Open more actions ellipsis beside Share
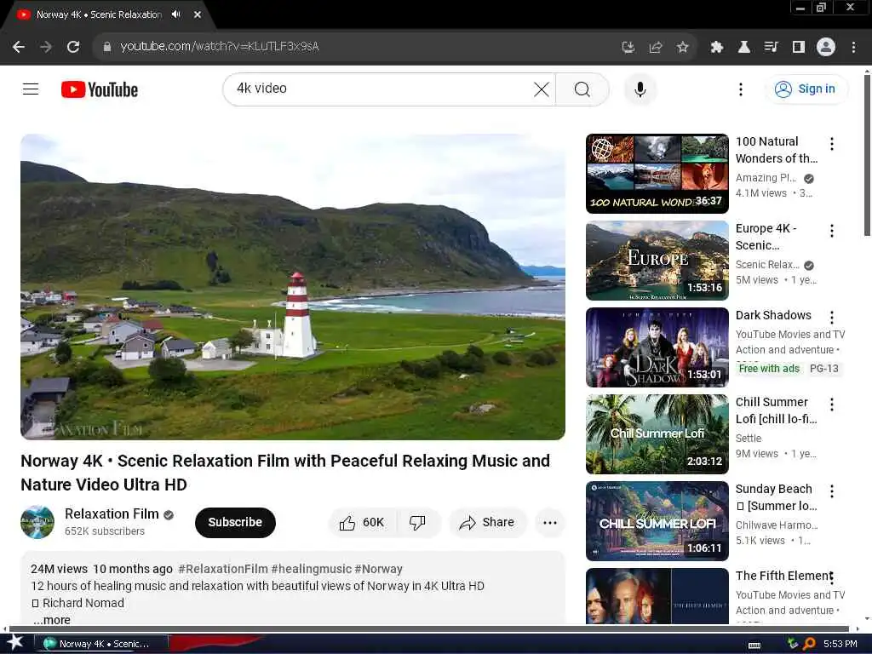The height and width of the screenshot is (654, 872). tap(550, 522)
